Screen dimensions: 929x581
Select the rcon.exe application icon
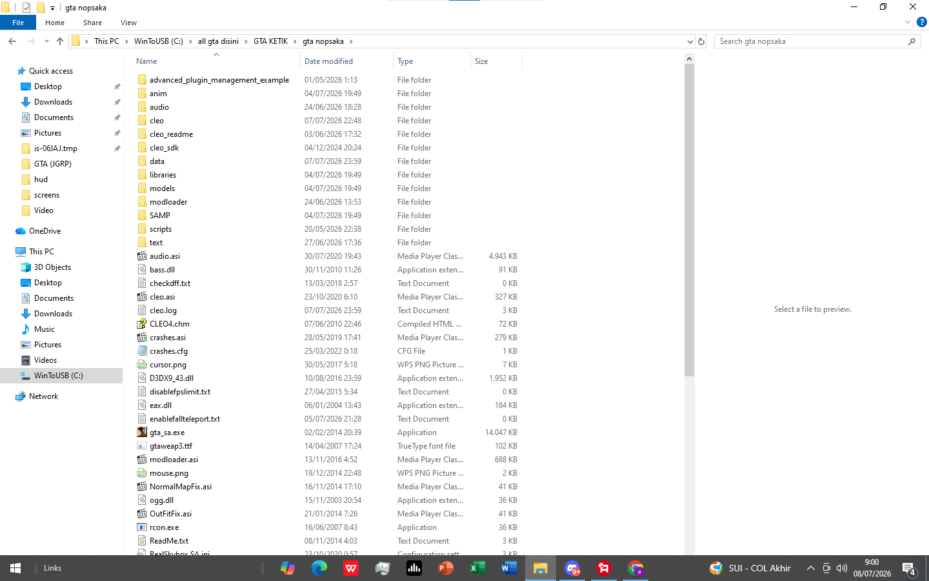(x=142, y=527)
